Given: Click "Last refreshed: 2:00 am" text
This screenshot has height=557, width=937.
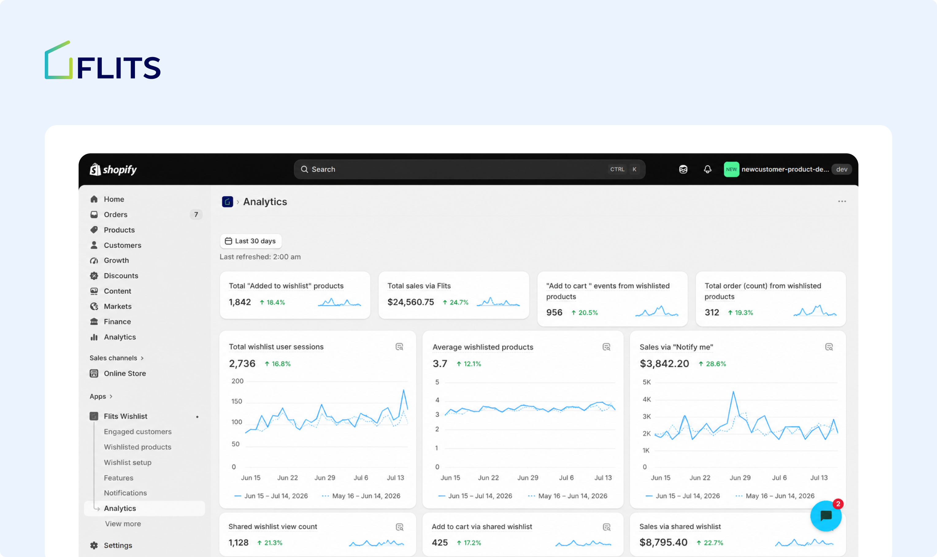Looking at the screenshot, I should tap(260, 257).
